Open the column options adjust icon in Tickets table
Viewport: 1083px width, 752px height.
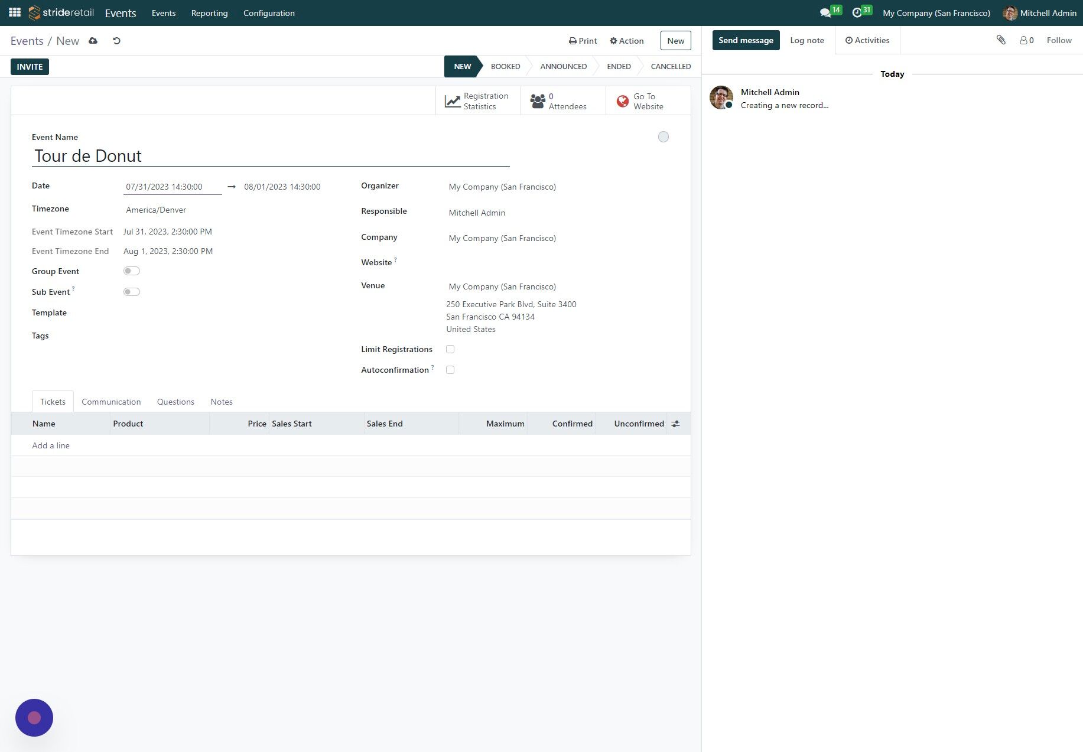pyautogui.click(x=675, y=424)
